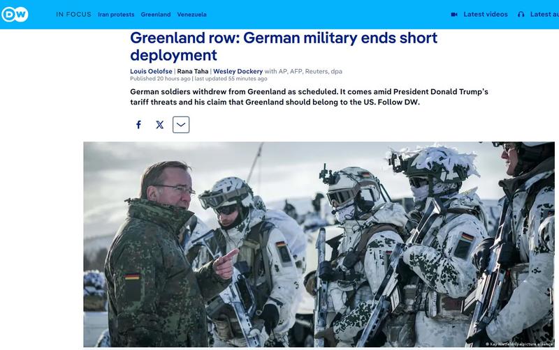
Task: Click the article summary paragraph
Action: pos(309,97)
